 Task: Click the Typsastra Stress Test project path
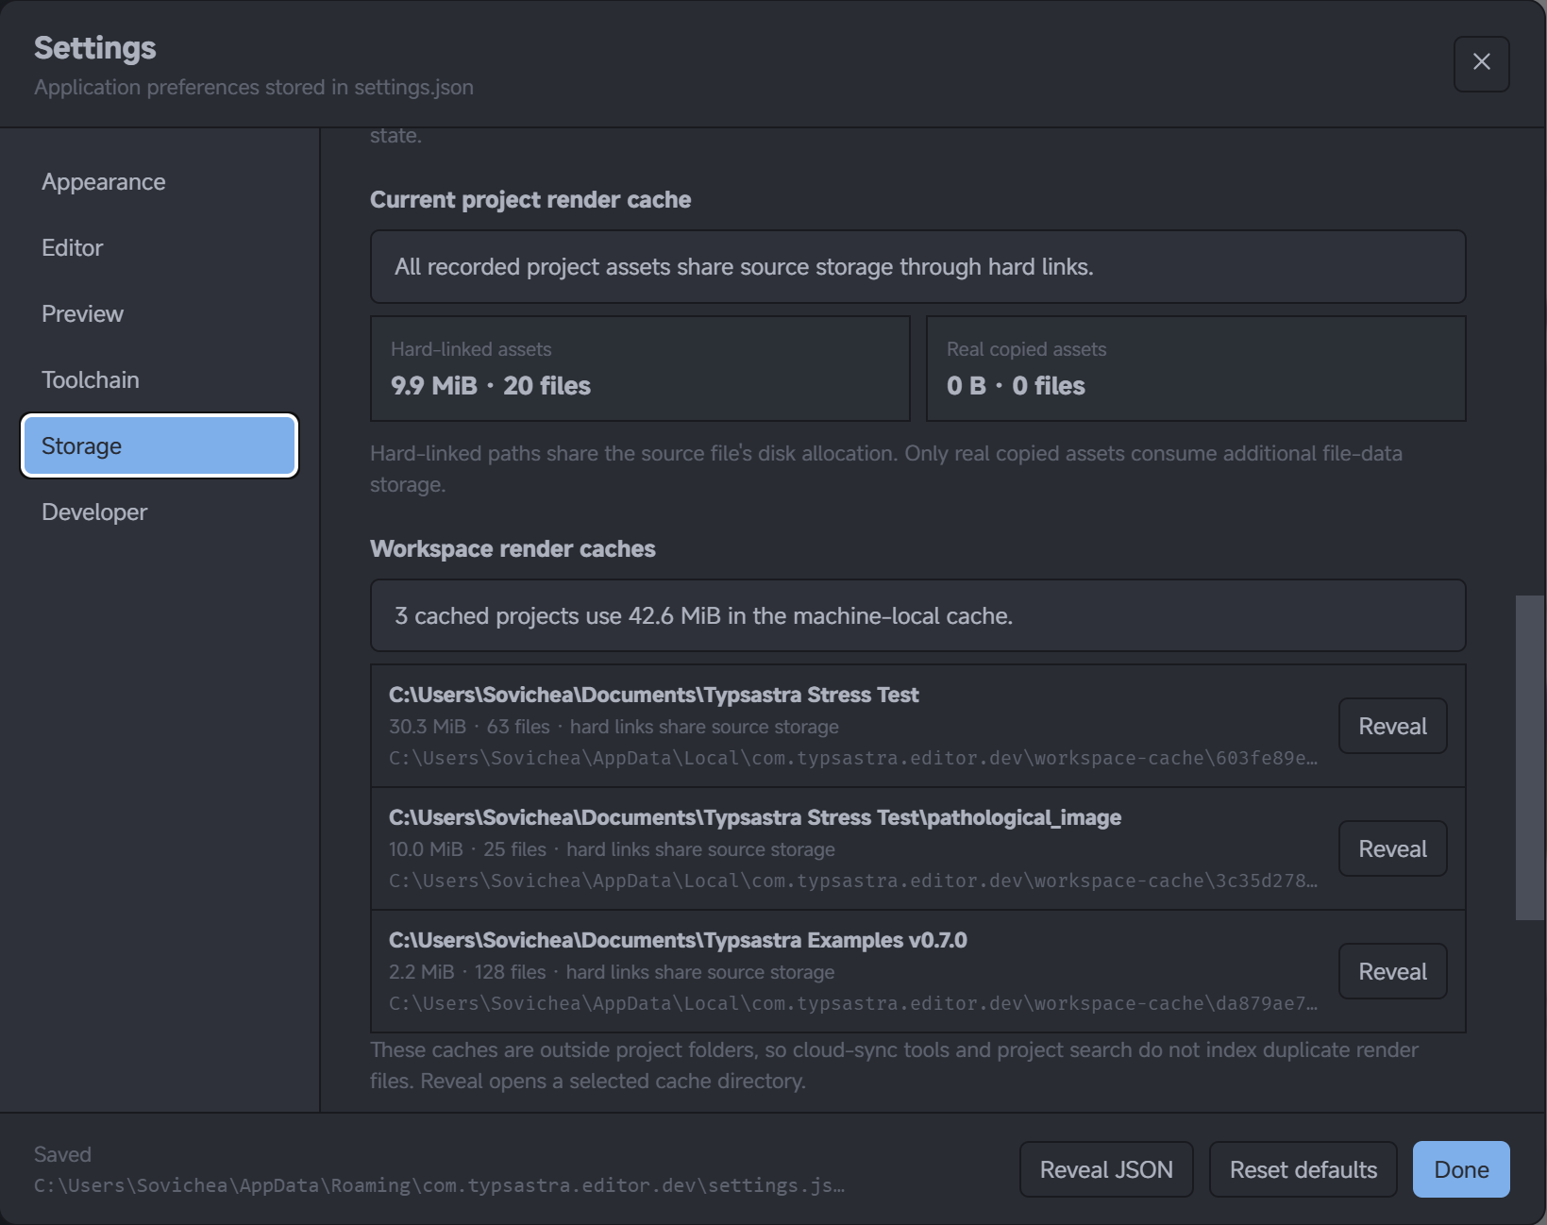(x=653, y=695)
